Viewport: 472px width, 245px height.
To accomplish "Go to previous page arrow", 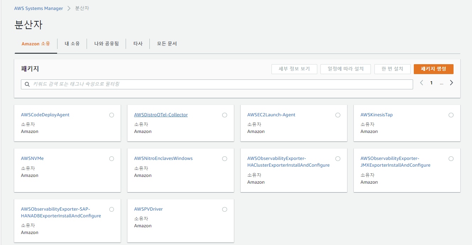I will pyautogui.click(x=422, y=83).
